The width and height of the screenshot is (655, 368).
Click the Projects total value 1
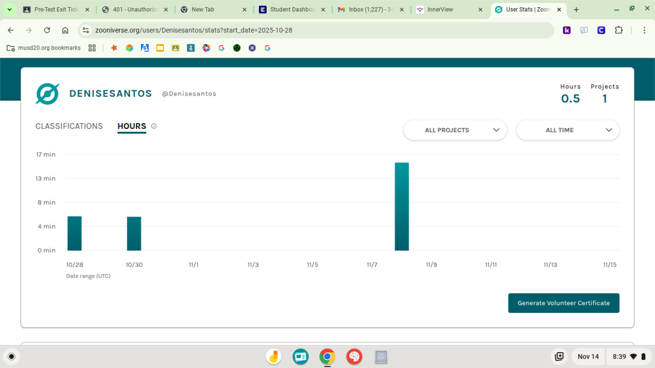click(605, 99)
